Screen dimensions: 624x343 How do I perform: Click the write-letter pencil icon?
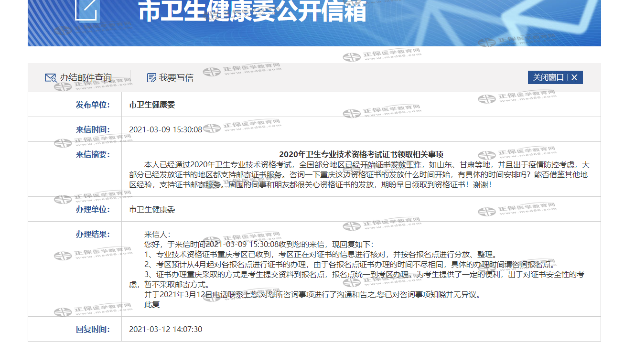click(151, 78)
